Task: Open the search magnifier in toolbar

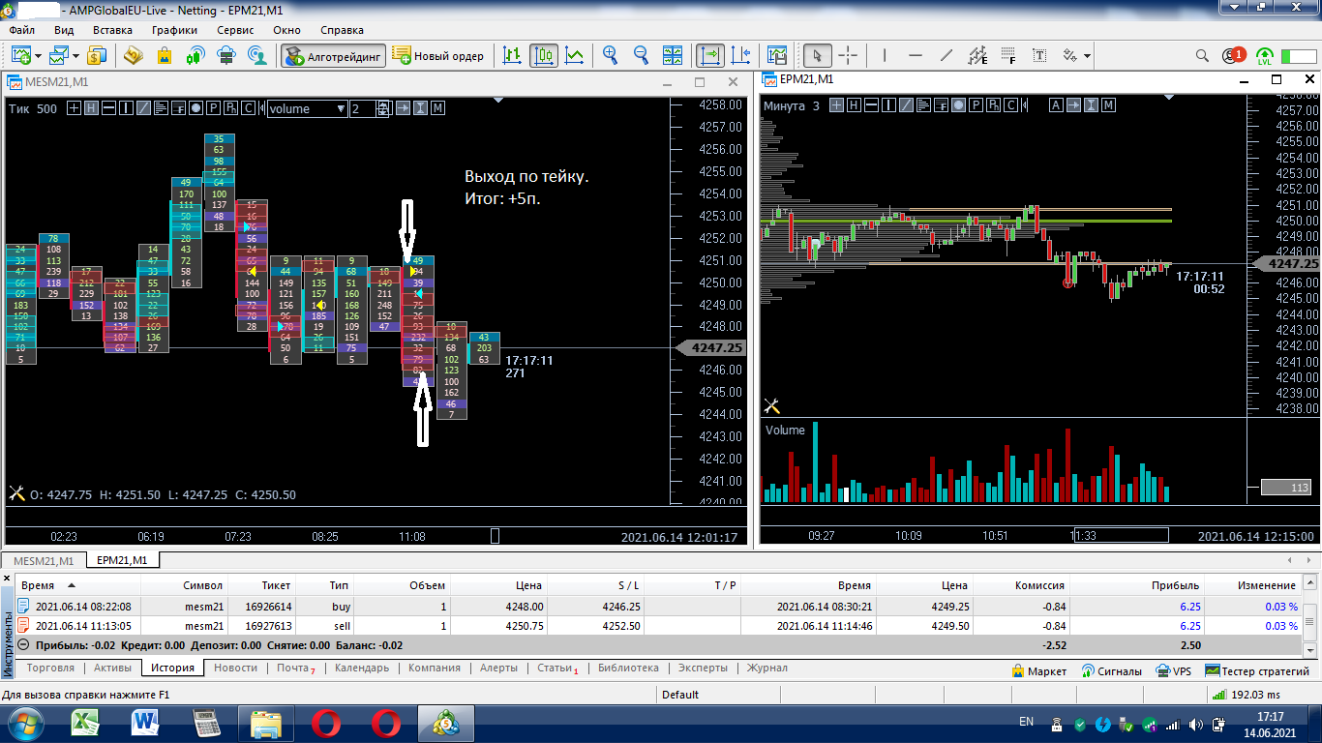Action: [1203, 55]
